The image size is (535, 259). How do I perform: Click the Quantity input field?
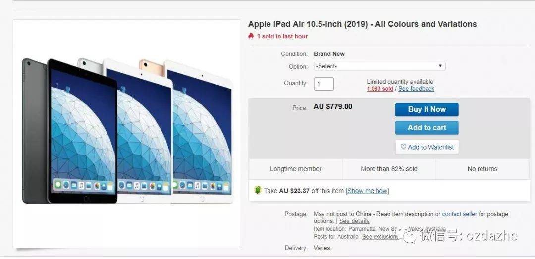coord(323,84)
